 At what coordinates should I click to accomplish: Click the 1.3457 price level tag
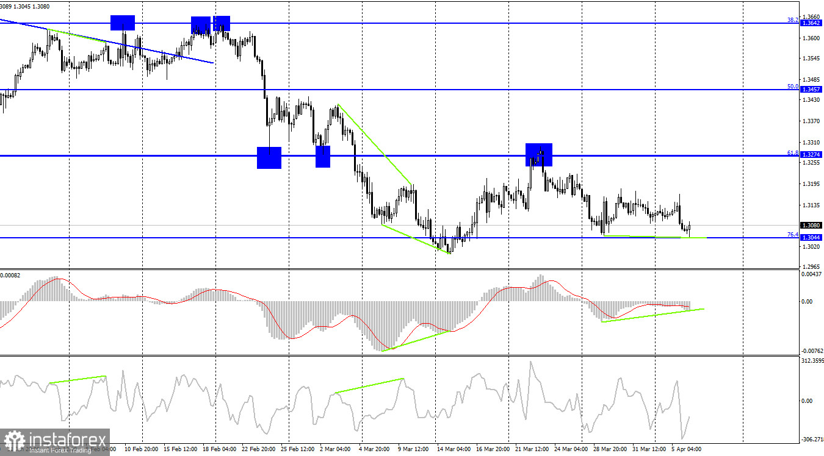pyautogui.click(x=812, y=90)
